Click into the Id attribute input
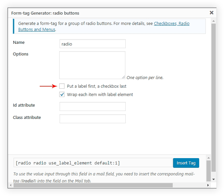This screenshot has width=224, height=196. point(92,106)
